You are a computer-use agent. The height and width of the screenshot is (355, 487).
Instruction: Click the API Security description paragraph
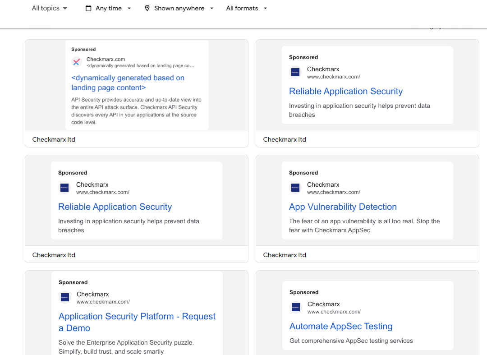(x=136, y=111)
